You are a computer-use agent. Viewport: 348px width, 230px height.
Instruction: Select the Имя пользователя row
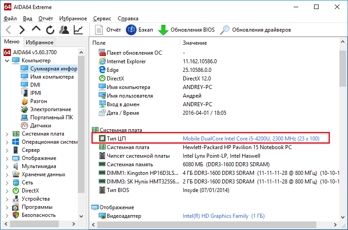pos(215,96)
